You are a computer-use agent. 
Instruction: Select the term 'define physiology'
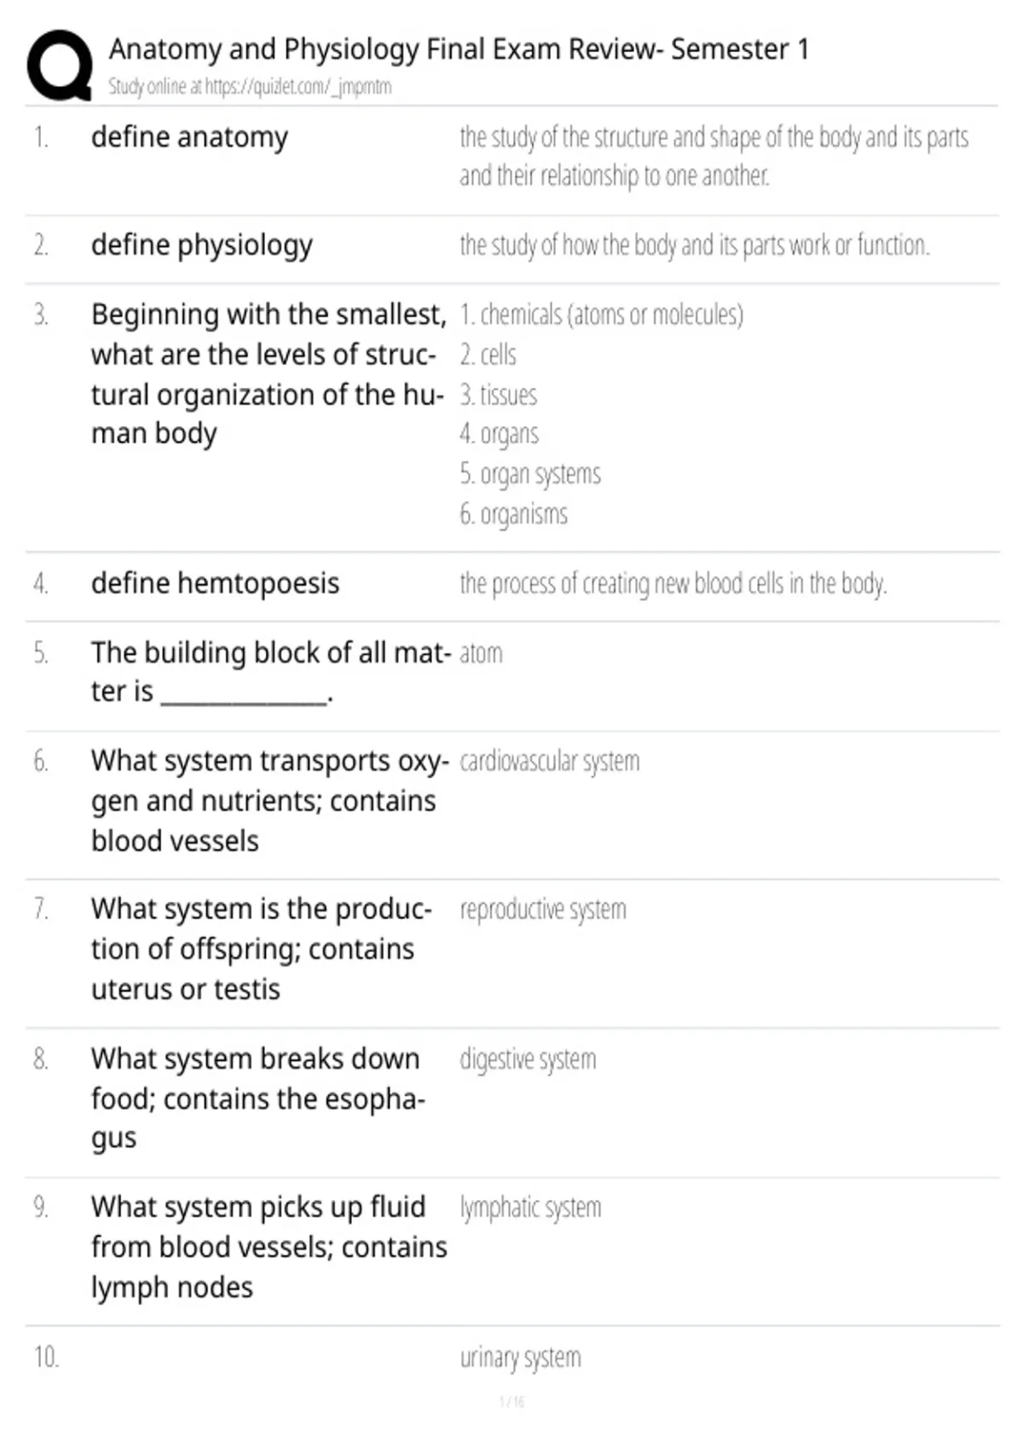202,245
